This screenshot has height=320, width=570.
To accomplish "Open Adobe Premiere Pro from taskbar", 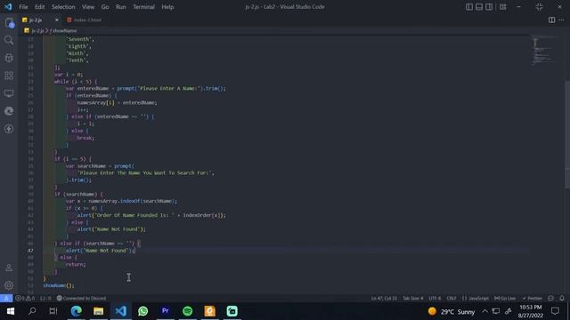I will pos(165,311).
